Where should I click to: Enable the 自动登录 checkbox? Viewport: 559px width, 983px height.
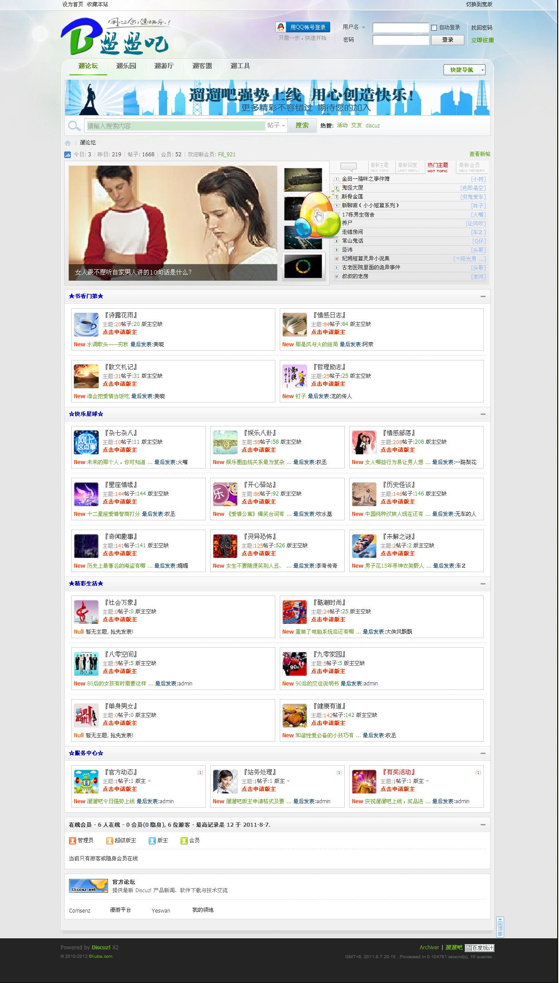(x=434, y=27)
